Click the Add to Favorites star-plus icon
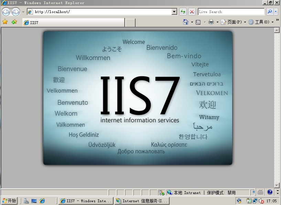This screenshot has width=281, height=205. [x=14, y=22]
